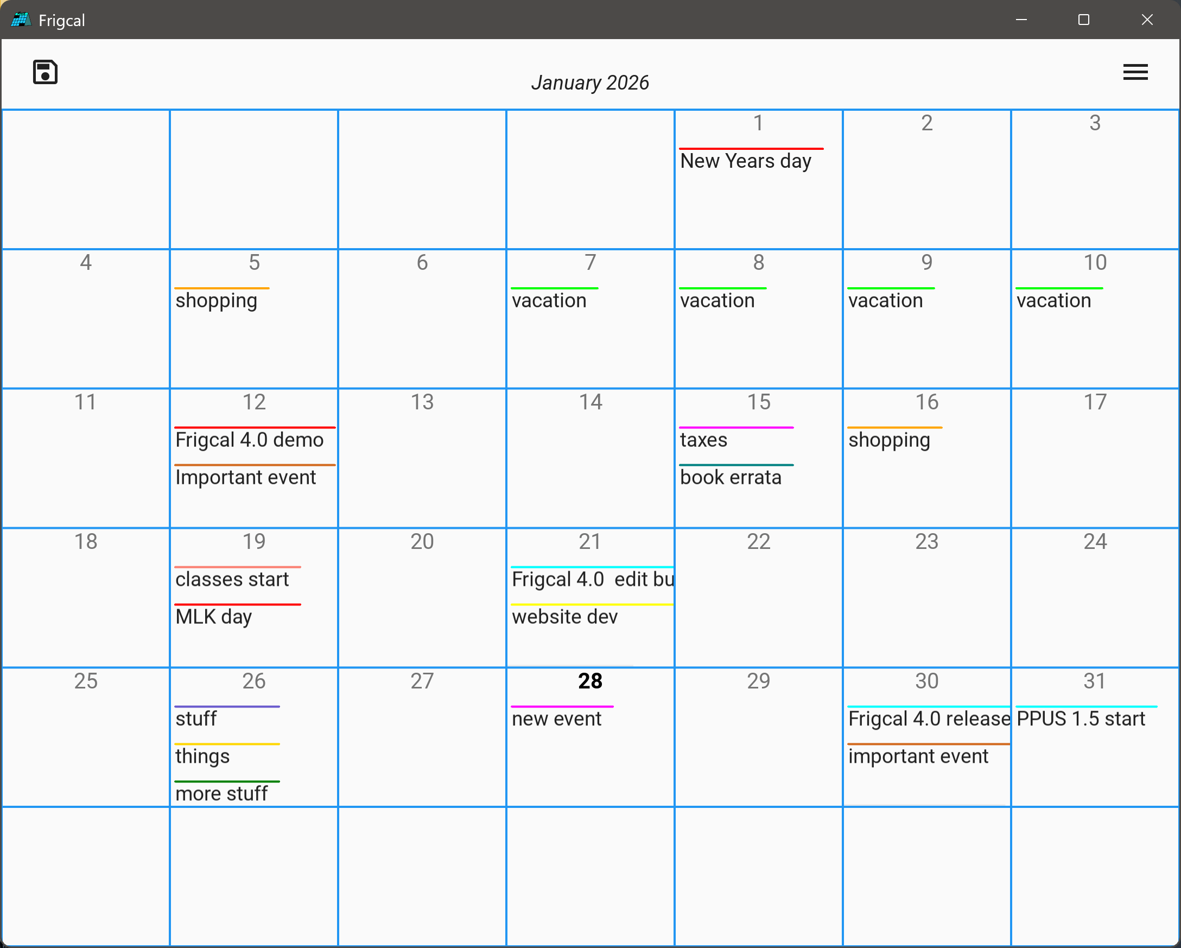
Task: Click the day number 6
Action: coord(422,262)
